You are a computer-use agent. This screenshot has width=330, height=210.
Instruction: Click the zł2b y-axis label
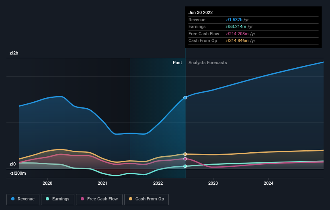[x=14, y=53]
